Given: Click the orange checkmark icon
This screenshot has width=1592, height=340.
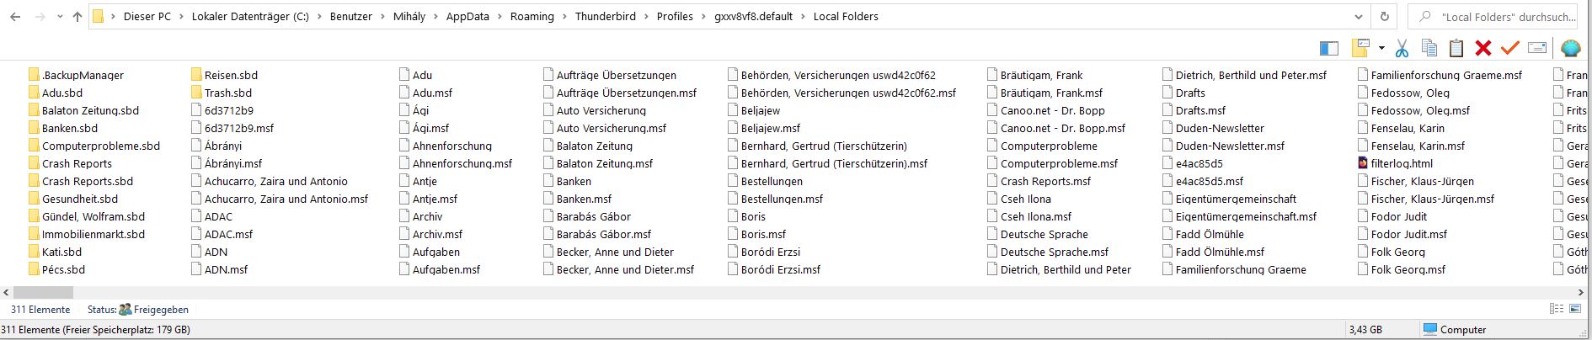Looking at the screenshot, I should click(1509, 49).
